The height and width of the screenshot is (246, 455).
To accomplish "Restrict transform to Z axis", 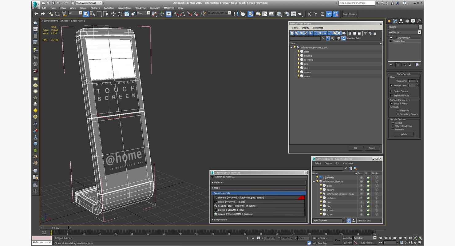I will pyautogui.click(x=322, y=14).
